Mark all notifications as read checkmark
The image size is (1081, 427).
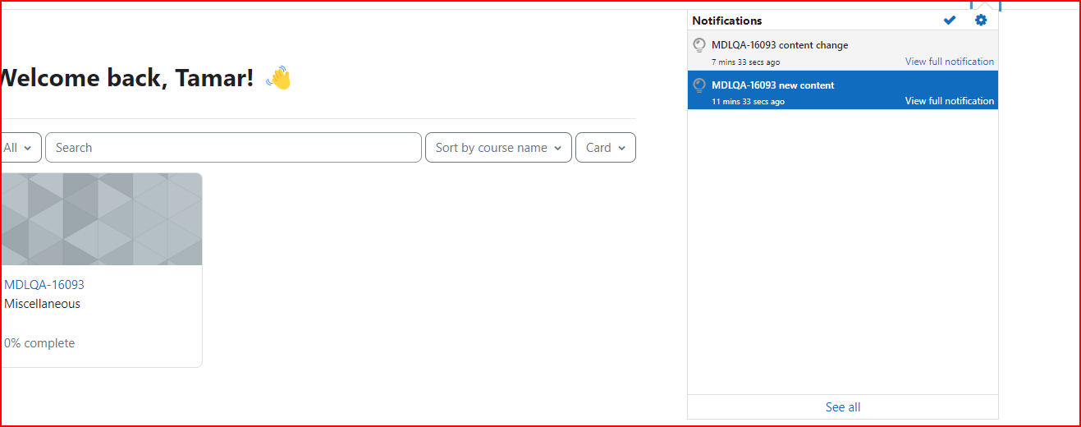(x=950, y=21)
